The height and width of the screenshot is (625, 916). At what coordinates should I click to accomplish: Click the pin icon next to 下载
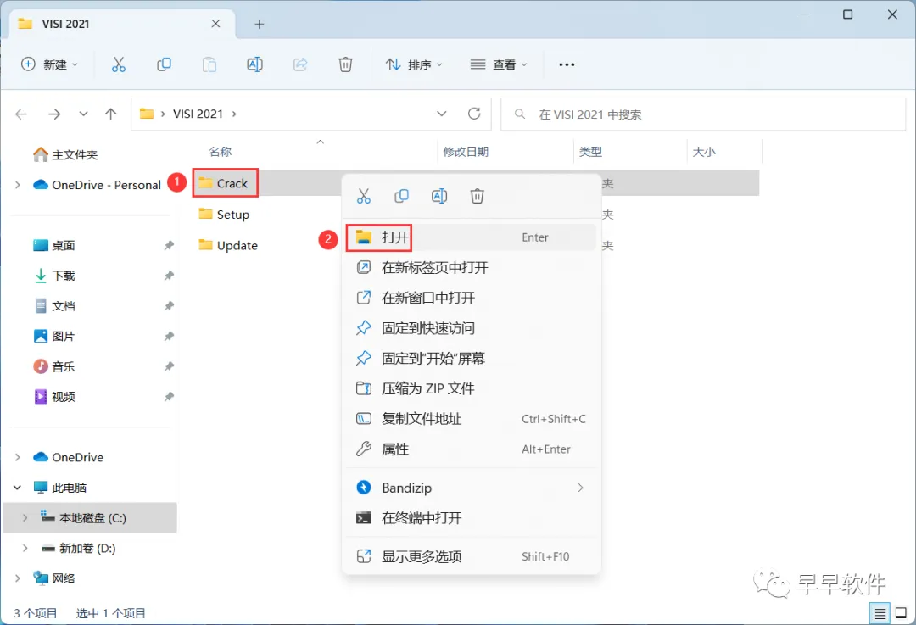point(169,276)
